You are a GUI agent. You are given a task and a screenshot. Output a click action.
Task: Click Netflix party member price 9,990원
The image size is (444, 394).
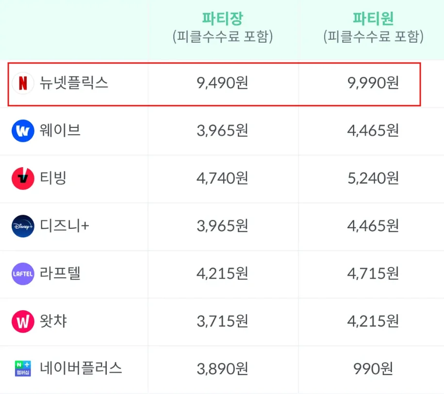[x=373, y=83]
